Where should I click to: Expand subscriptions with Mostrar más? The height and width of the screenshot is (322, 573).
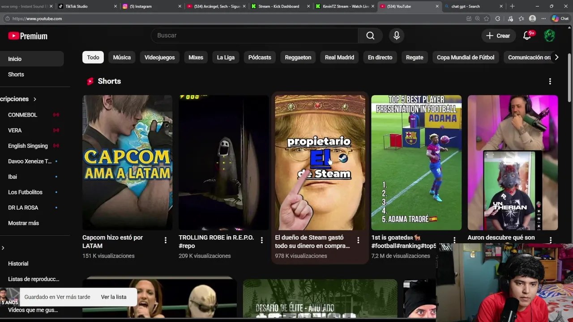pos(23,223)
